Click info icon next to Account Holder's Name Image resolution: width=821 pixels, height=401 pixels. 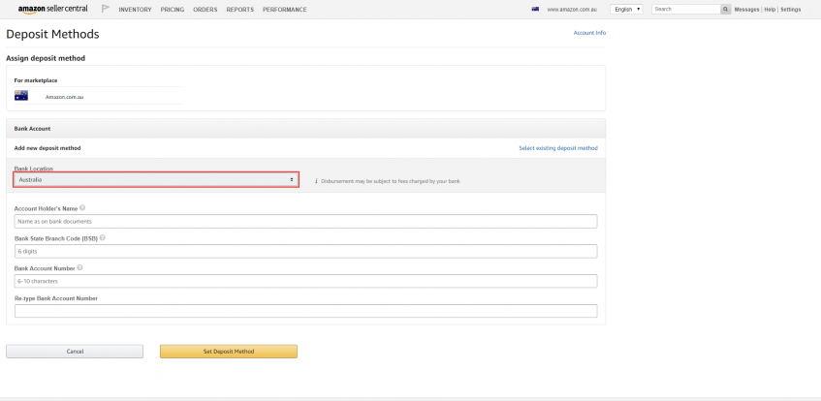coord(82,208)
